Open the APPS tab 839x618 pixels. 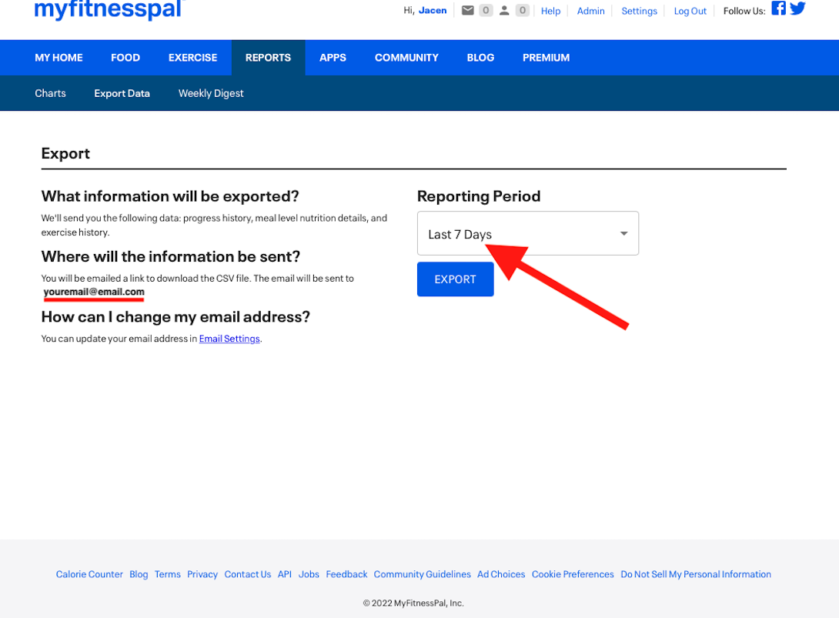click(x=333, y=58)
